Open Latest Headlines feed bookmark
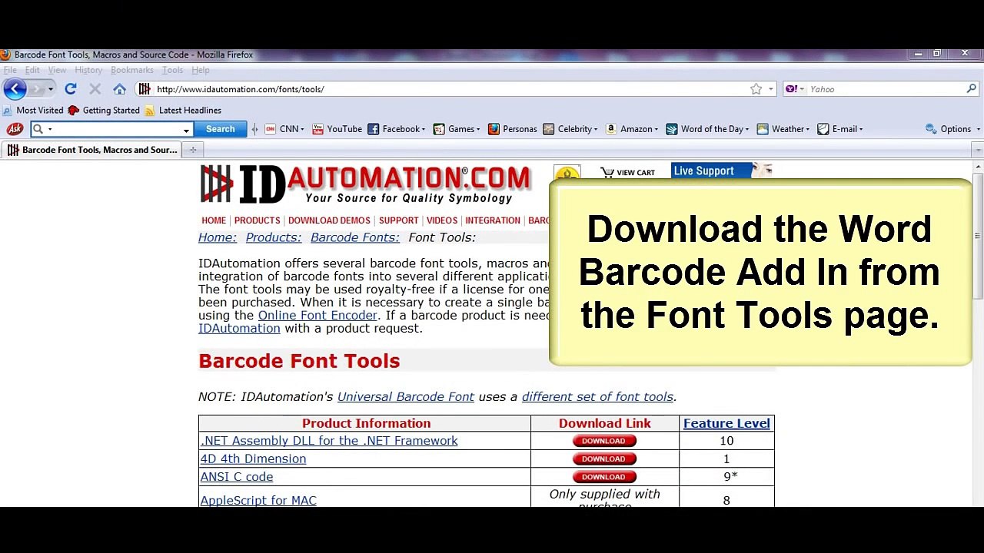The height and width of the screenshot is (553, 984). 183,110
